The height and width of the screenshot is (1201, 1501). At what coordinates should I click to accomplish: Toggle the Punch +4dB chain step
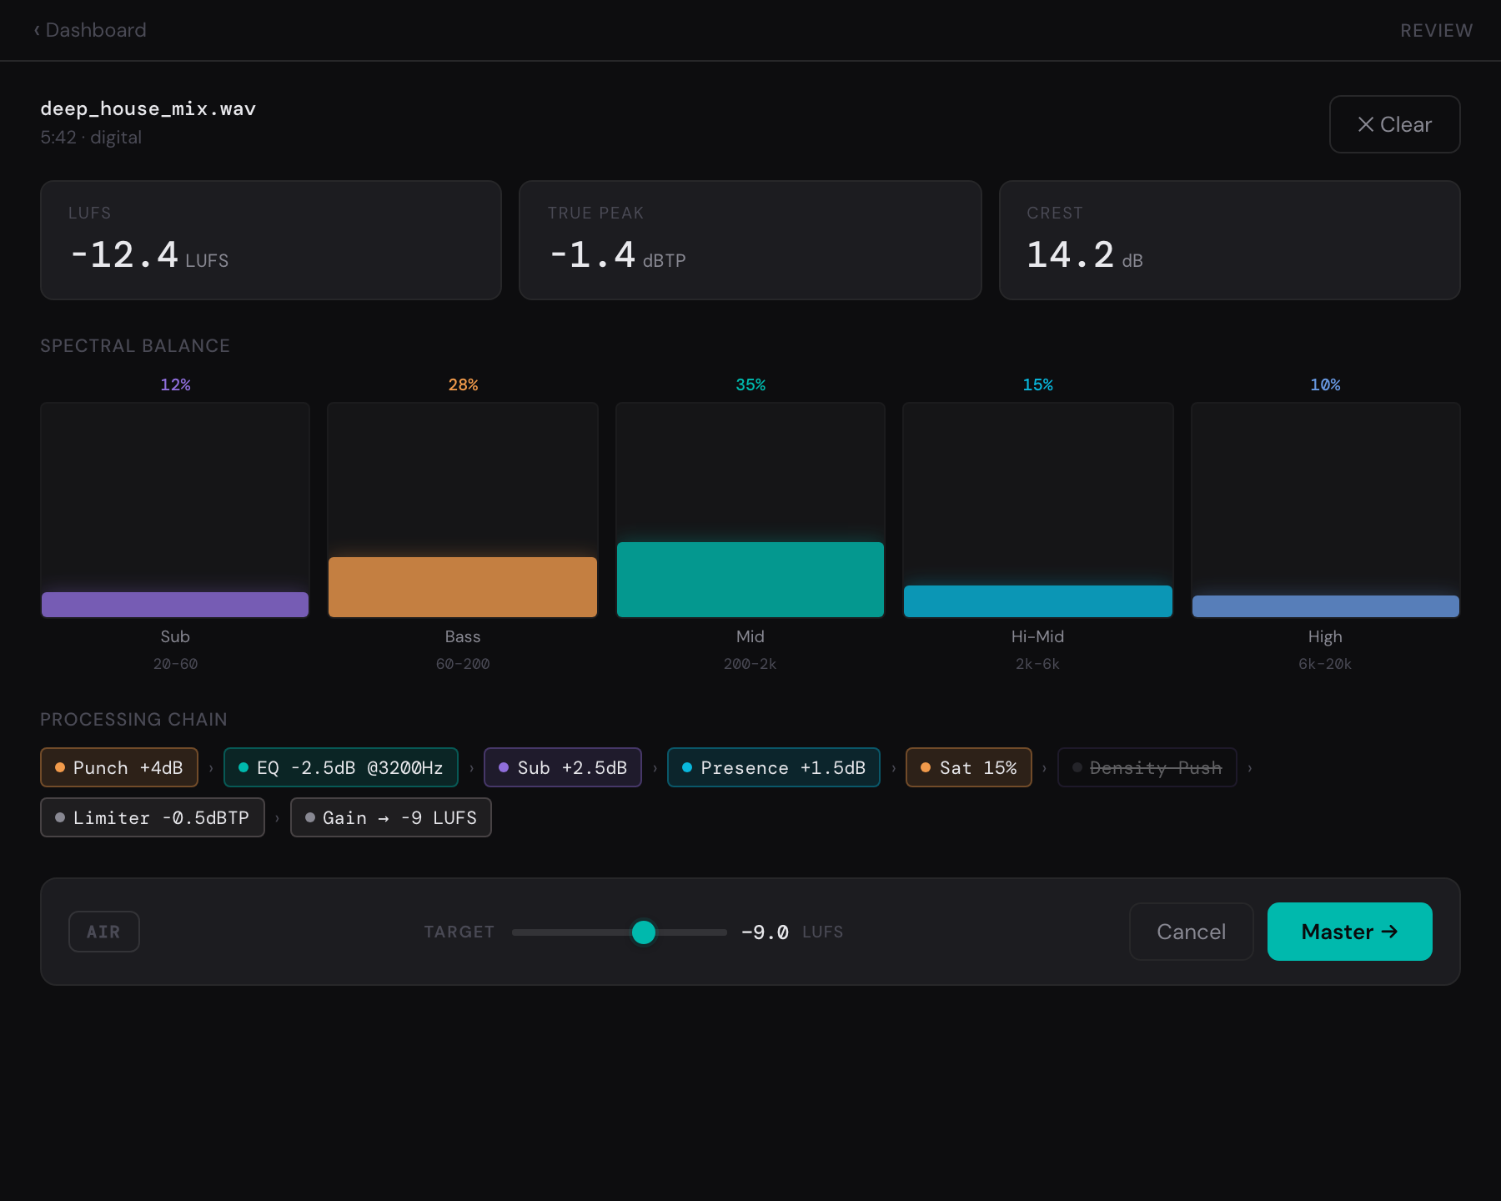[x=119, y=767]
